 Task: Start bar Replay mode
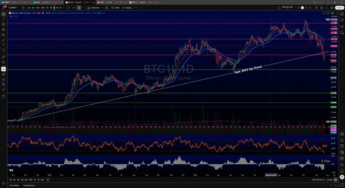coord(126,8)
